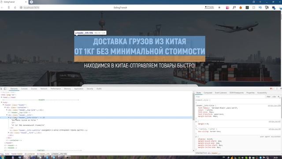Click the add new style rule plus icon
282x159 pixels.
click(x=278, y=97)
